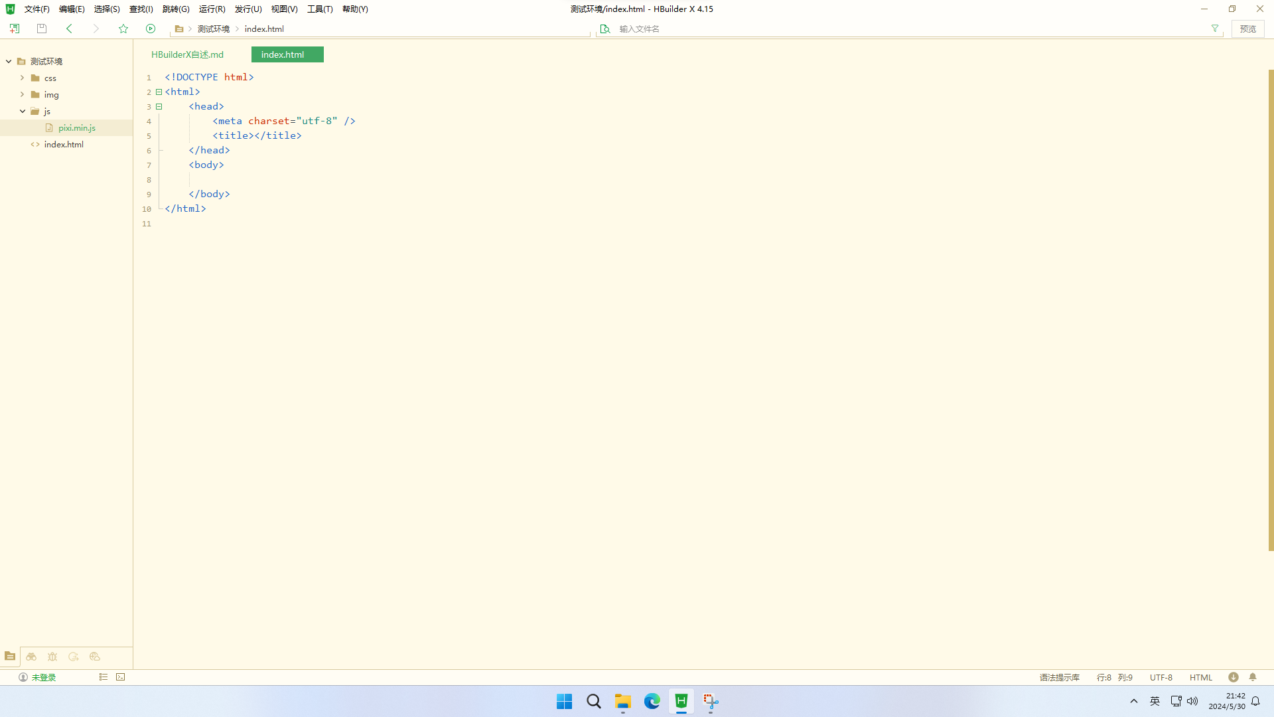Save the current file using the save icon
This screenshot has width=1274, height=717.
[41, 29]
